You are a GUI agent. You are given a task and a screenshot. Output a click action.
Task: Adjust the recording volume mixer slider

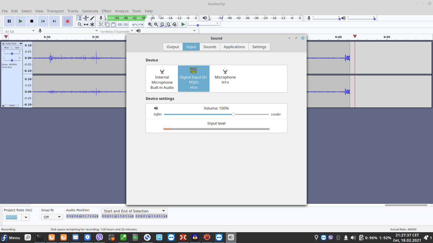click(x=326, y=18)
